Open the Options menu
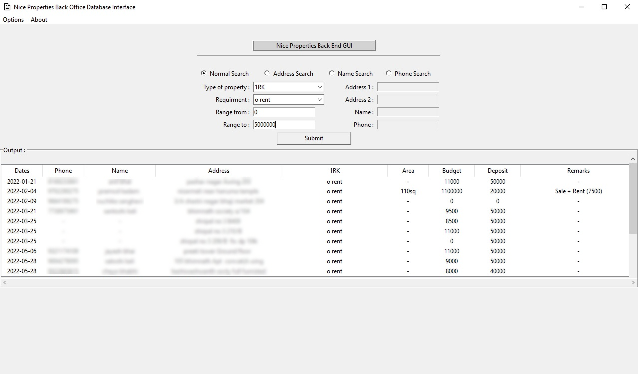The width and height of the screenshot is (638, 374). coord(13,20)
